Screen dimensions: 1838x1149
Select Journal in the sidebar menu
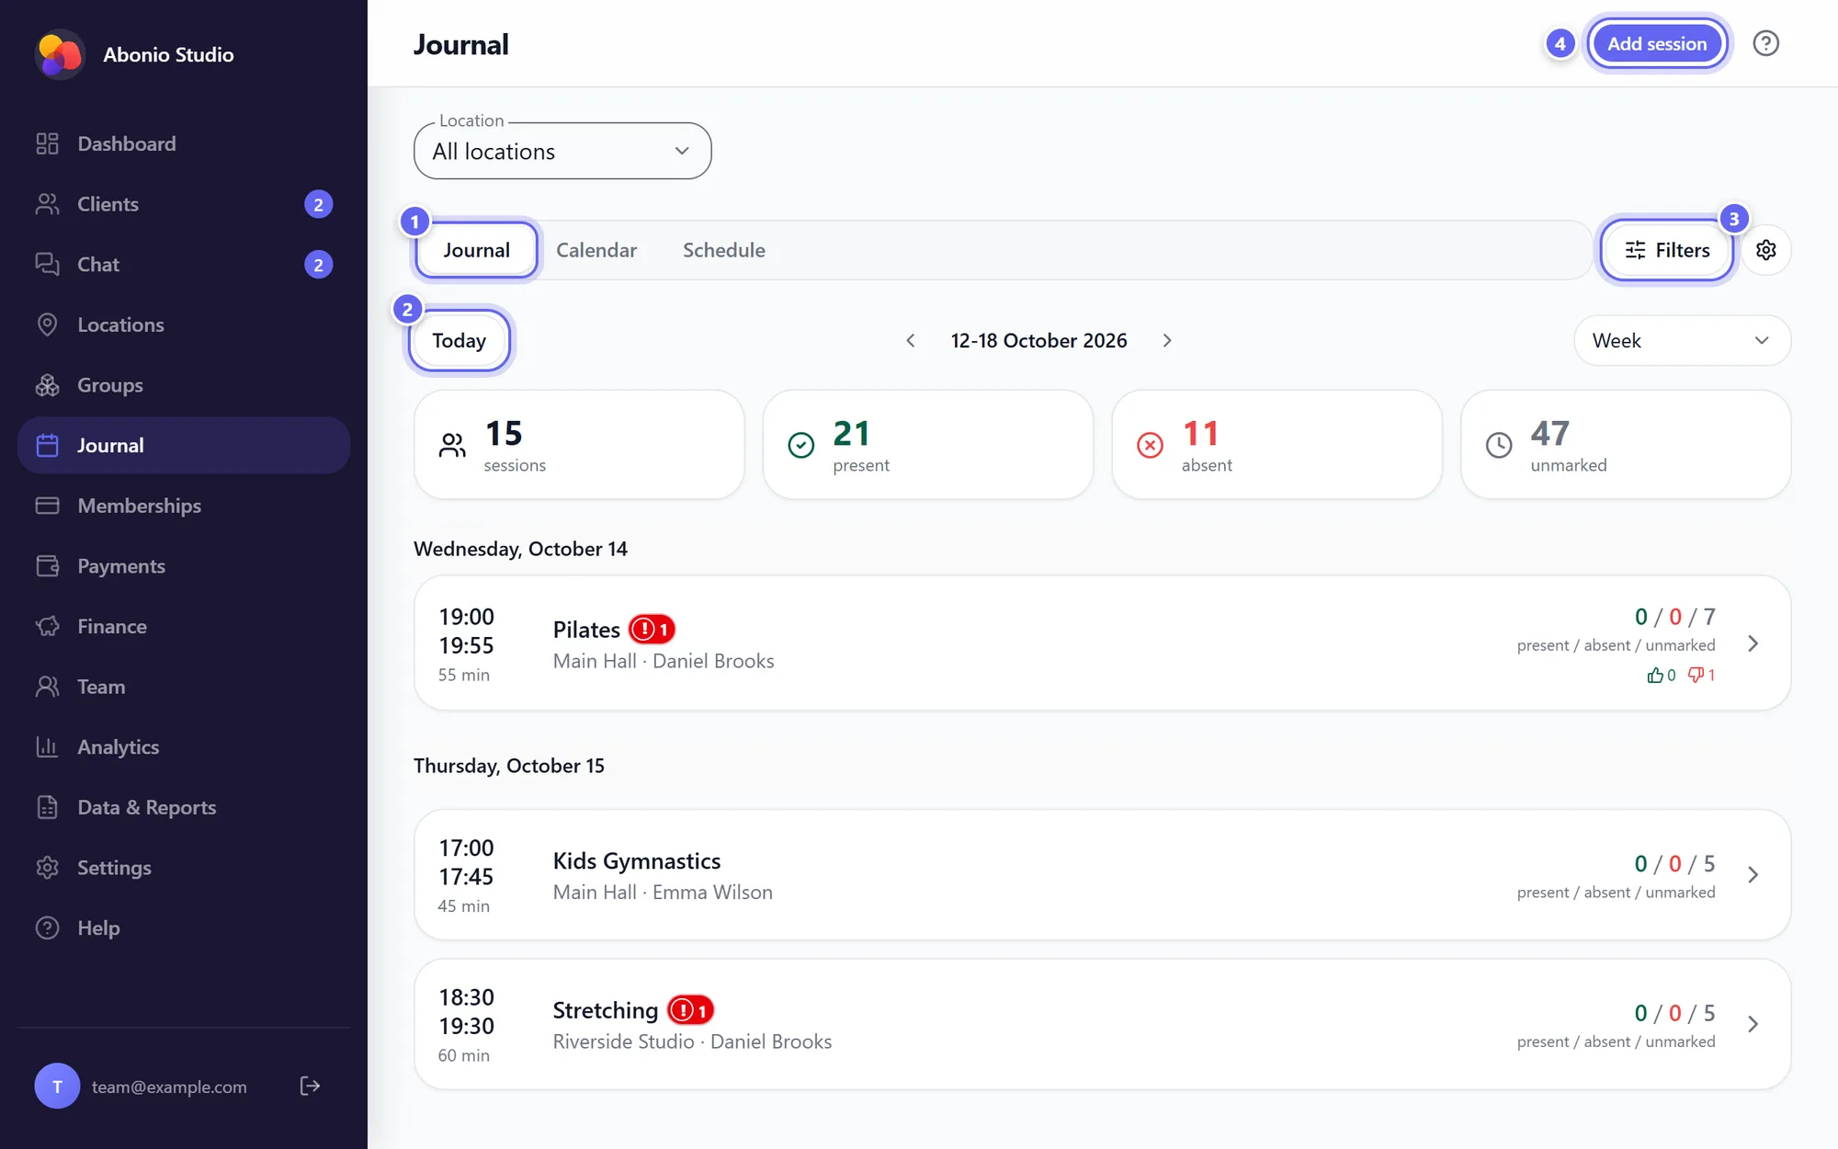pos(184,446)
